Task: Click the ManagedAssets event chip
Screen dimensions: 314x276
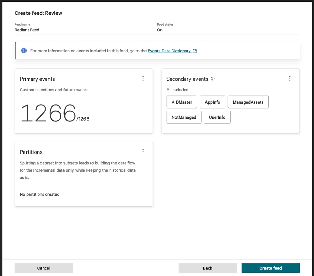Action: tap(248, 102)
